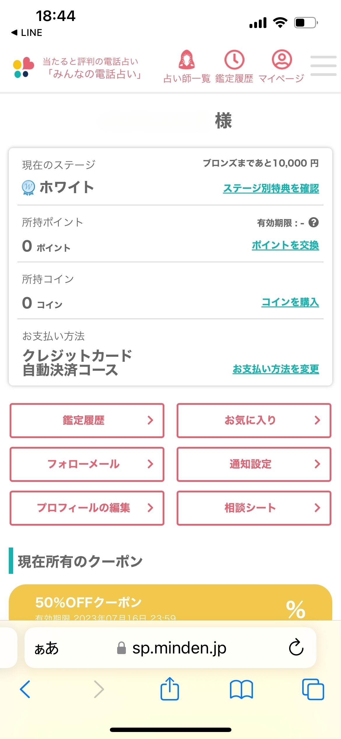Open Safari bookmarks icon
Image resolution: width=341 pixels, height=739 pixels.
pyautogui.click(x=241, y=689)
